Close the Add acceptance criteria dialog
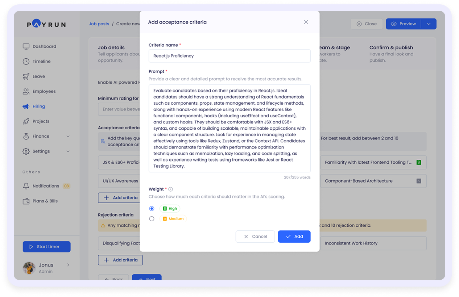Screen dimensions: 459x297 306,22
